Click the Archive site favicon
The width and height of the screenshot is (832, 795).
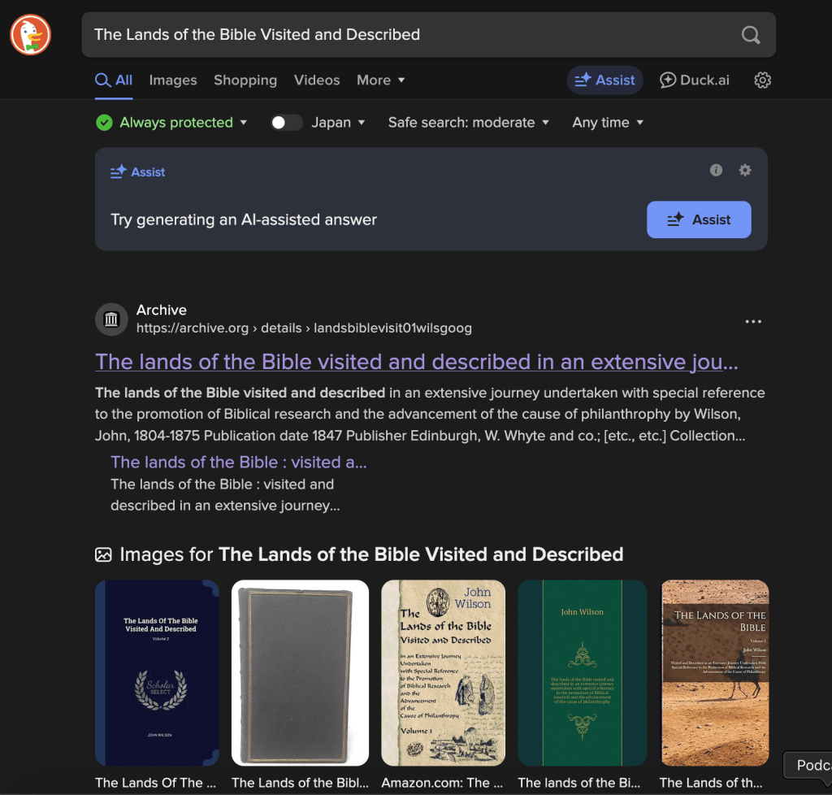point(111,319)
